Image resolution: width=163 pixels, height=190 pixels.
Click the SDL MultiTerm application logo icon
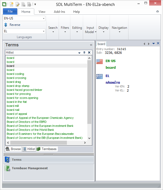click(x=4, y=4)
